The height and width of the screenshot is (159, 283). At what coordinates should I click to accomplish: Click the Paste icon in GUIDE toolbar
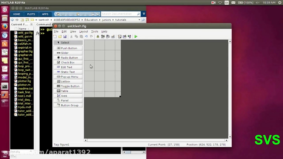point(81,36)
